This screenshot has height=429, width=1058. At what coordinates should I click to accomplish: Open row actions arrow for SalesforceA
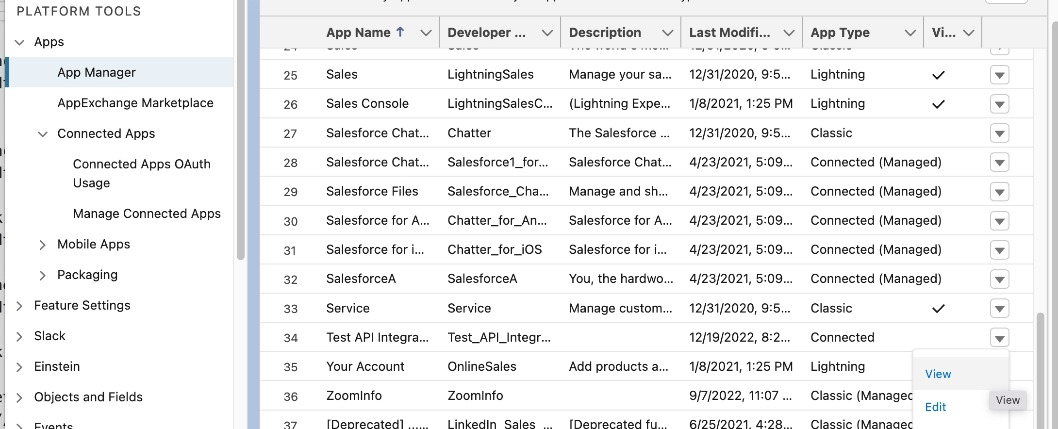[999, 279]
